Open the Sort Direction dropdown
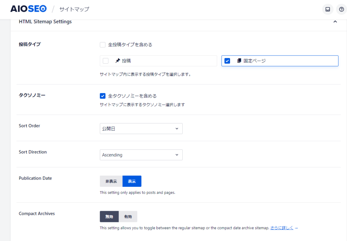Viewport: 347px width, 241px height. 141,155
